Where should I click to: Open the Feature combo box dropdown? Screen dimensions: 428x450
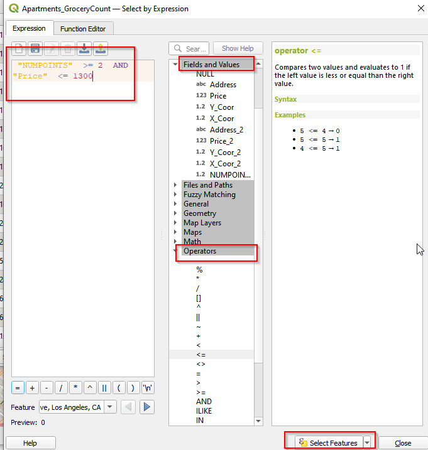coord(110,407)
